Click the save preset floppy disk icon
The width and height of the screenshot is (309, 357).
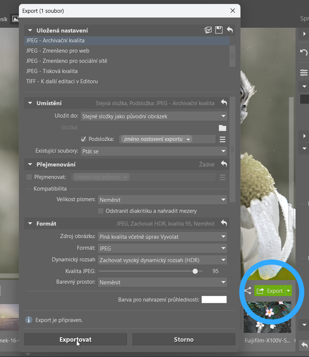pos(219,30)
